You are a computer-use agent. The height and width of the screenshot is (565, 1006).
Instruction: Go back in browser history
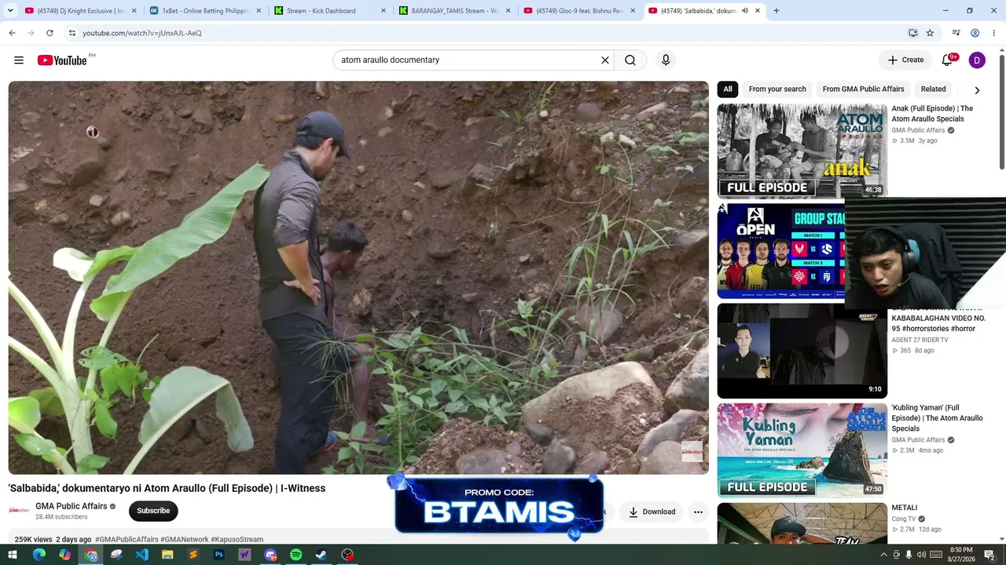pos(12,33)
